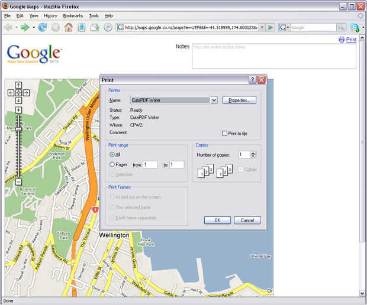Open the Help menu
The image size is (367, 305).
pos(108,16)
